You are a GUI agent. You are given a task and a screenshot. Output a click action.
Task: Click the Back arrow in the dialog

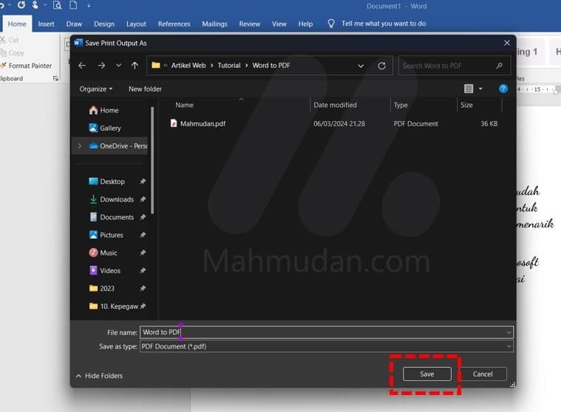[x=82, y=66]
